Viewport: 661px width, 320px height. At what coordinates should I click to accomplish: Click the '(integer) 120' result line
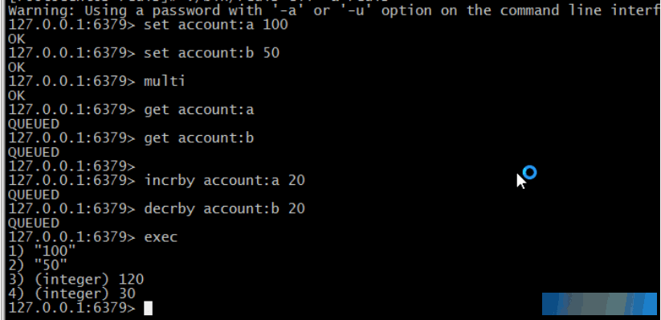tap(75, 280)
